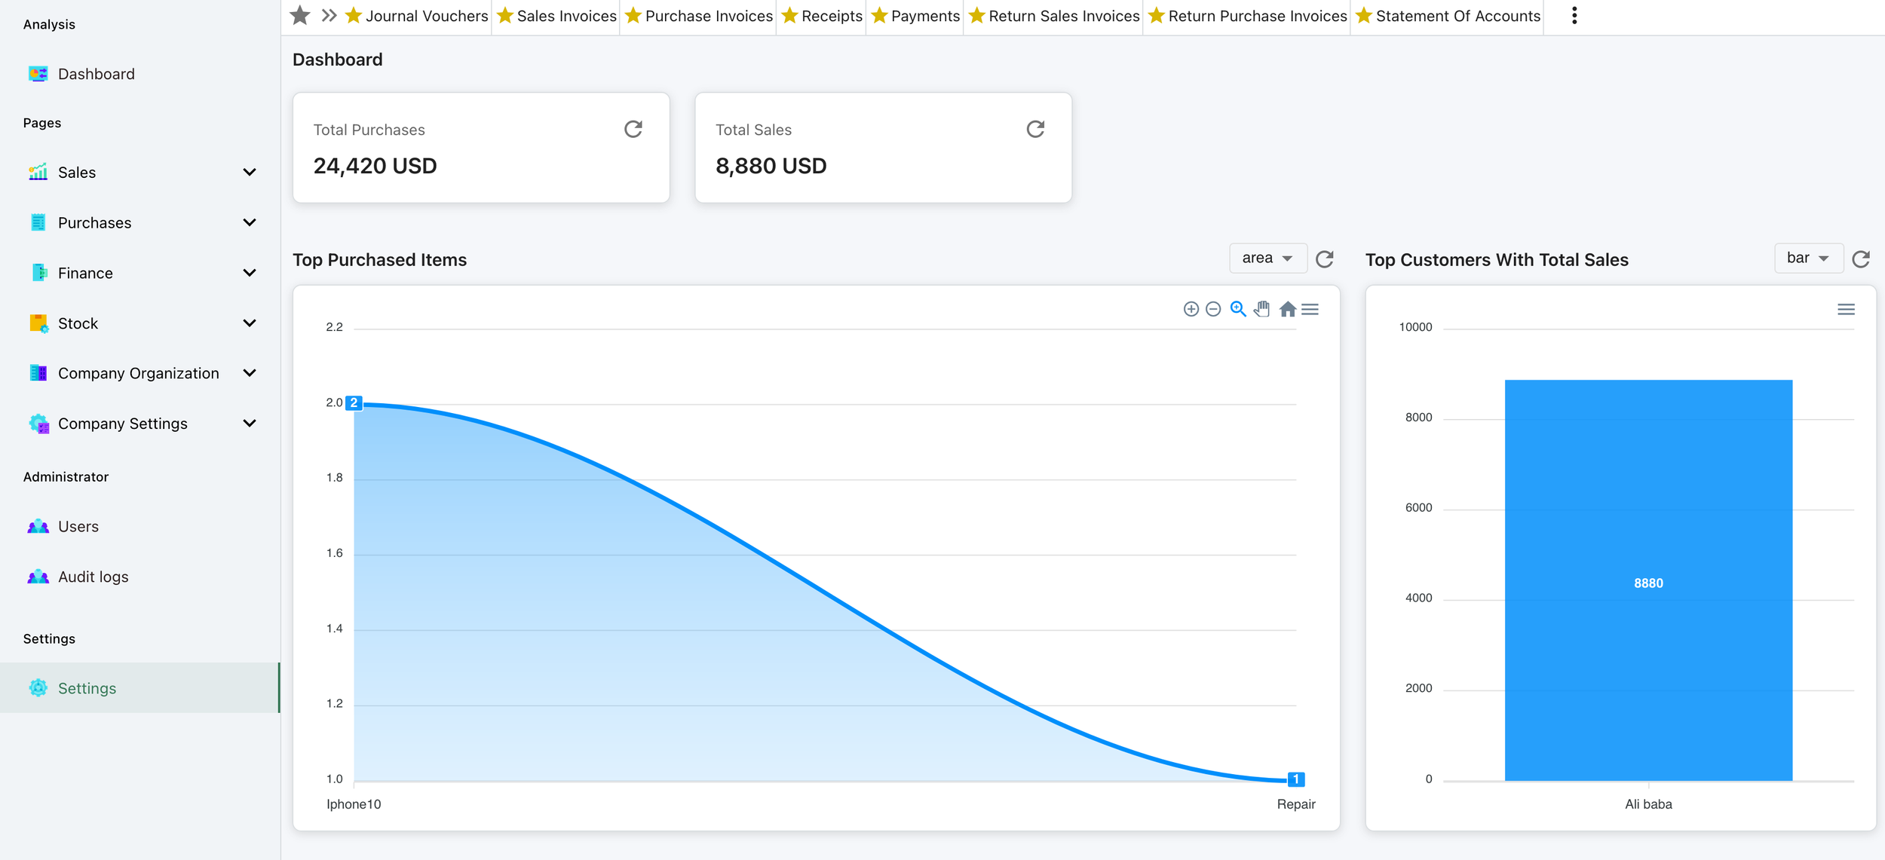The width and height of the screenshot is (1885, 860).
Task: Click the Ali baba 8880 bar
Action: point(1648,580)
